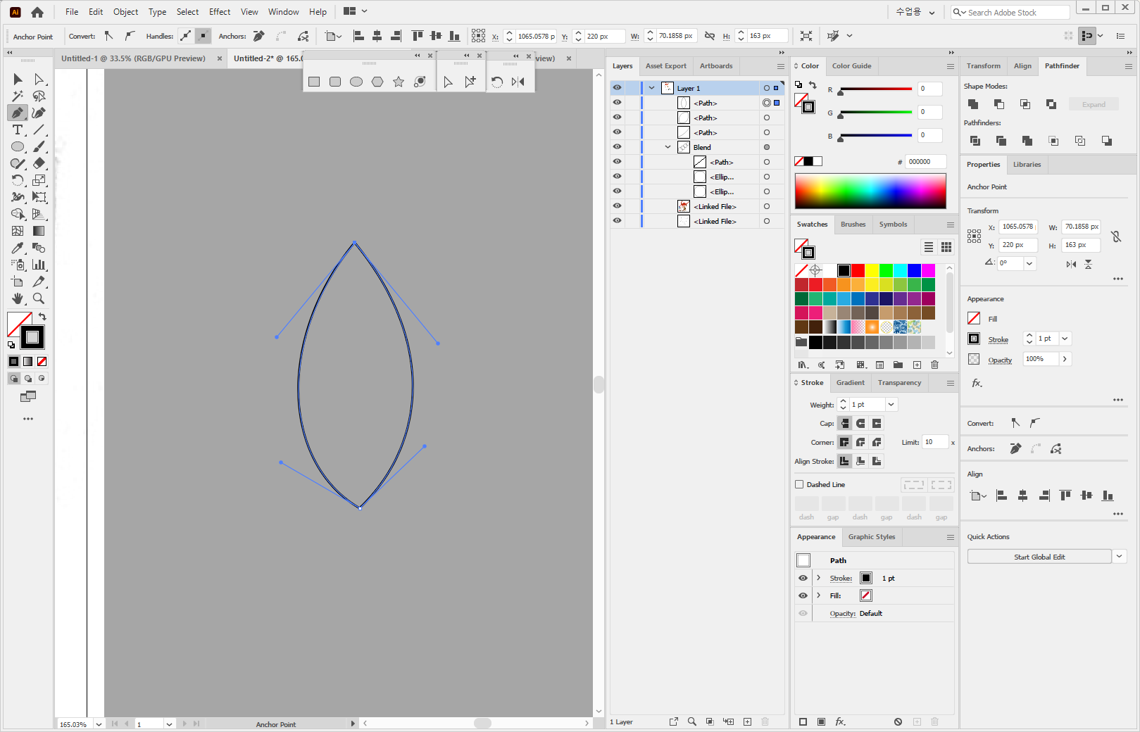This screenshot has height=732, width=1140.
Task: Select the Rotate tool
Action: tap(18, 180)
